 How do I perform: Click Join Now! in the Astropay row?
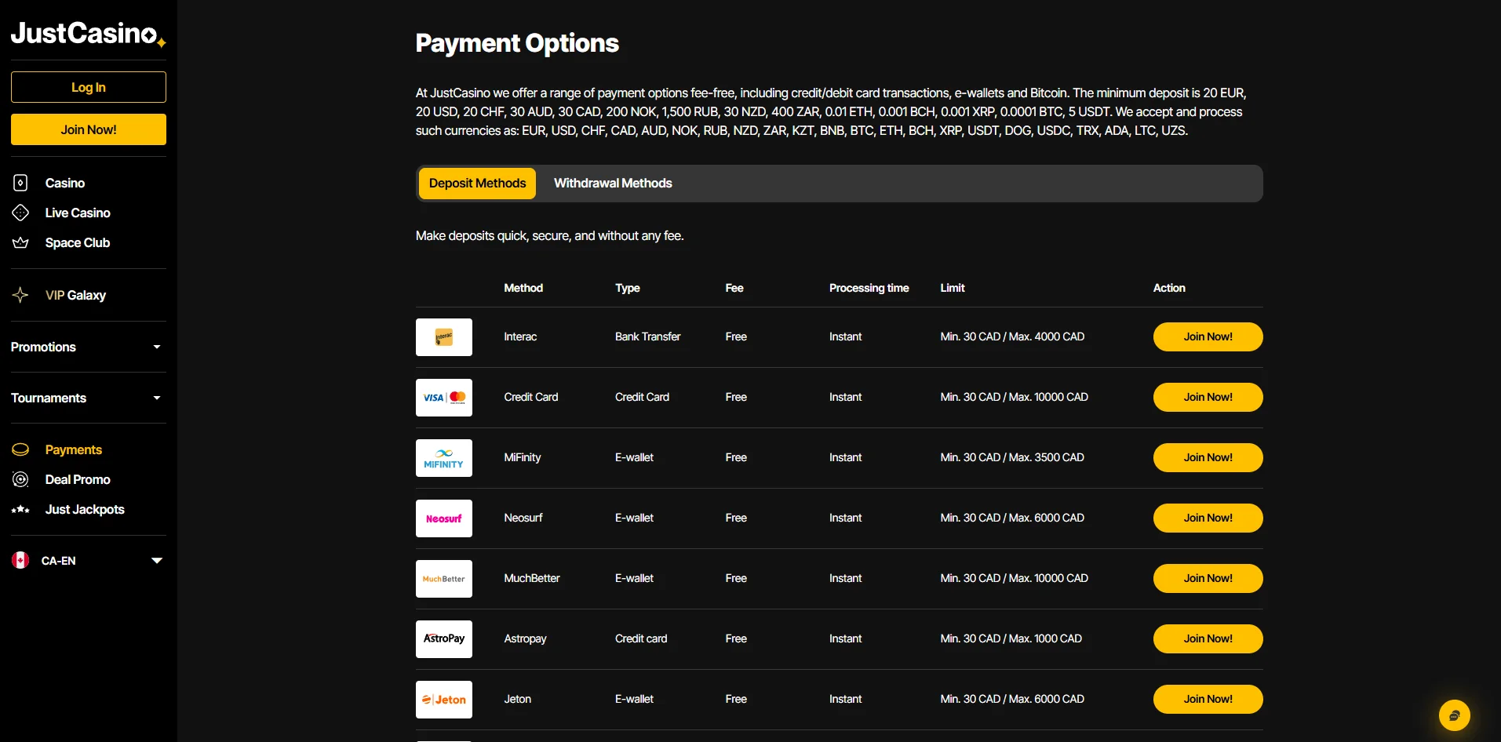[x=1208, y=638]
